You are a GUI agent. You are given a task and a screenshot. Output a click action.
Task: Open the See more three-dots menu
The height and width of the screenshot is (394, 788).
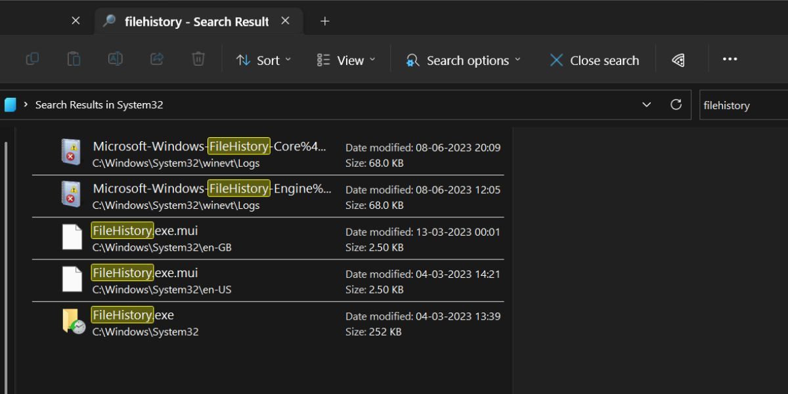click(x=730, y=60)
